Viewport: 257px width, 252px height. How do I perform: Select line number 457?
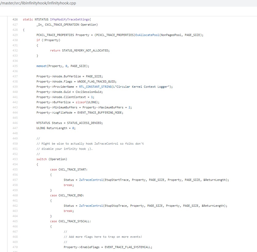[15, 180]
